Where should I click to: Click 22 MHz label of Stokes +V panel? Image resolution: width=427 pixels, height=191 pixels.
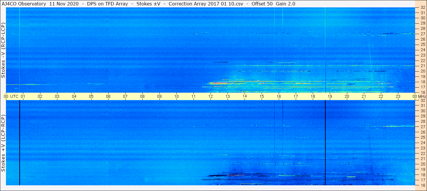423,153
